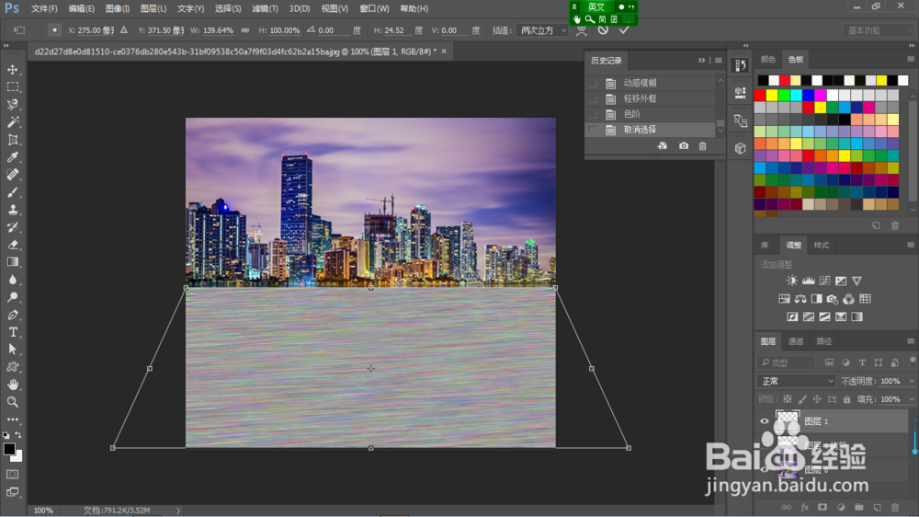Viewport: 919px width, 517px height.
Task: Switch to the 颜色 tab
Action: [x=767, y=59]
